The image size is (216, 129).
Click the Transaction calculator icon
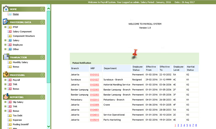click(x=6, y=57)
